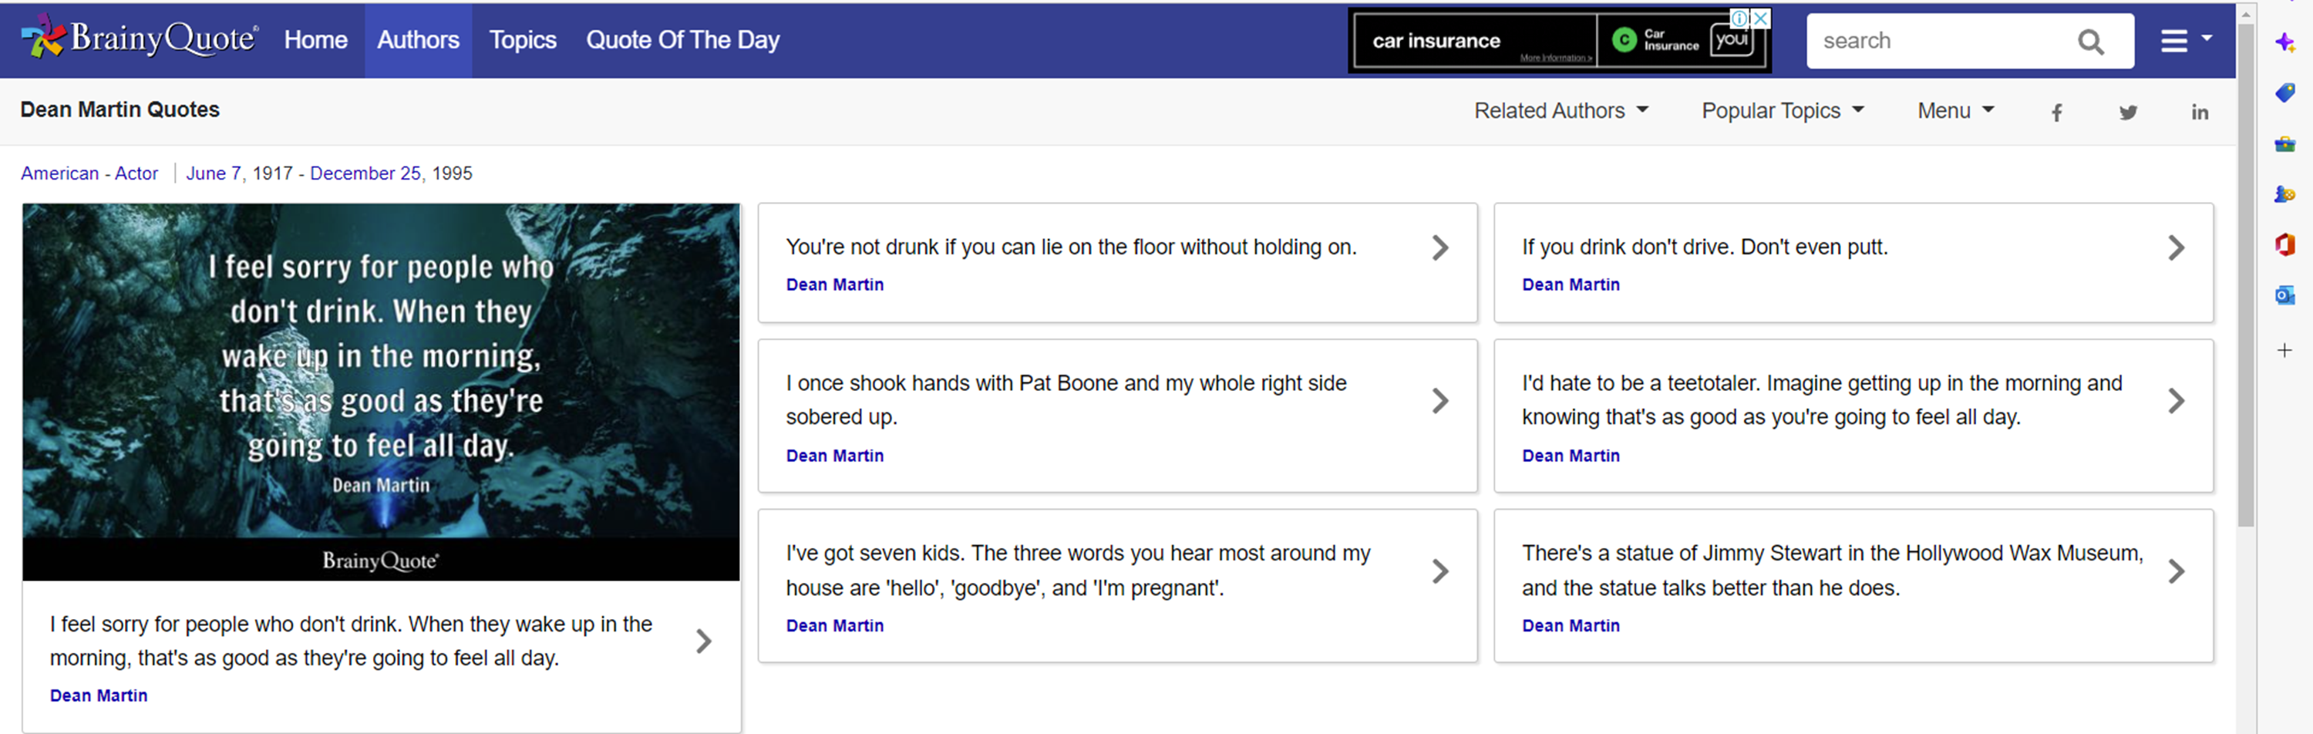Screen dimensions: 2313x734
Task: Open Outlook icon in browser sidebar
Action: point(2284,295)
